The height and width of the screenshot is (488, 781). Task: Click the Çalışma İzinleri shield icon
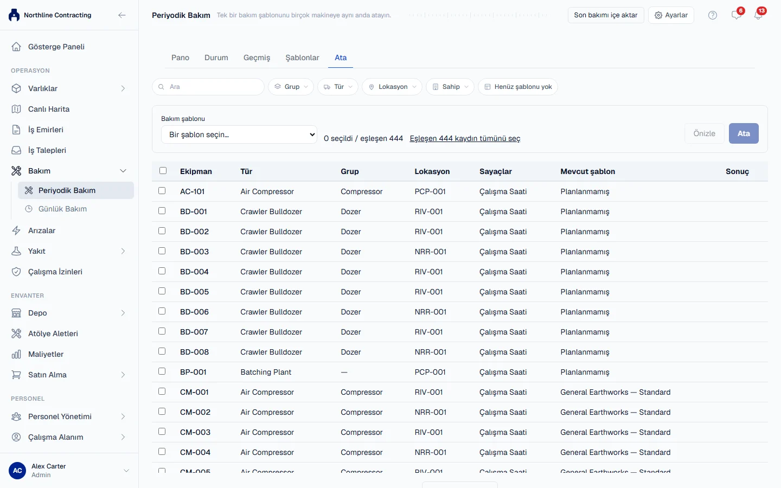pyautogui.click(x=16, y=272)
